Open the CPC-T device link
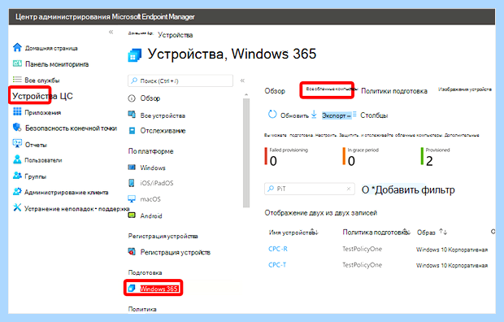Viewport: 504px width, 322px height. [x=277, y=265]
